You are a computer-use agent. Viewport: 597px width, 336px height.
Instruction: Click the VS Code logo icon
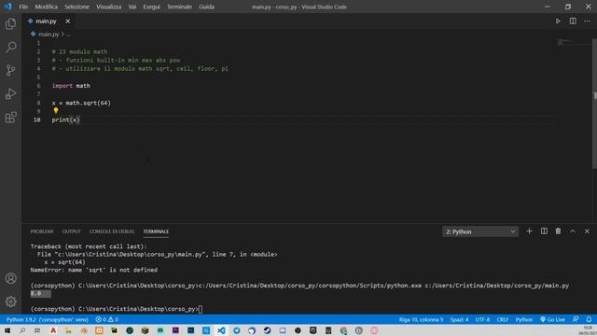pyautogui.click(x=7, y=7)
